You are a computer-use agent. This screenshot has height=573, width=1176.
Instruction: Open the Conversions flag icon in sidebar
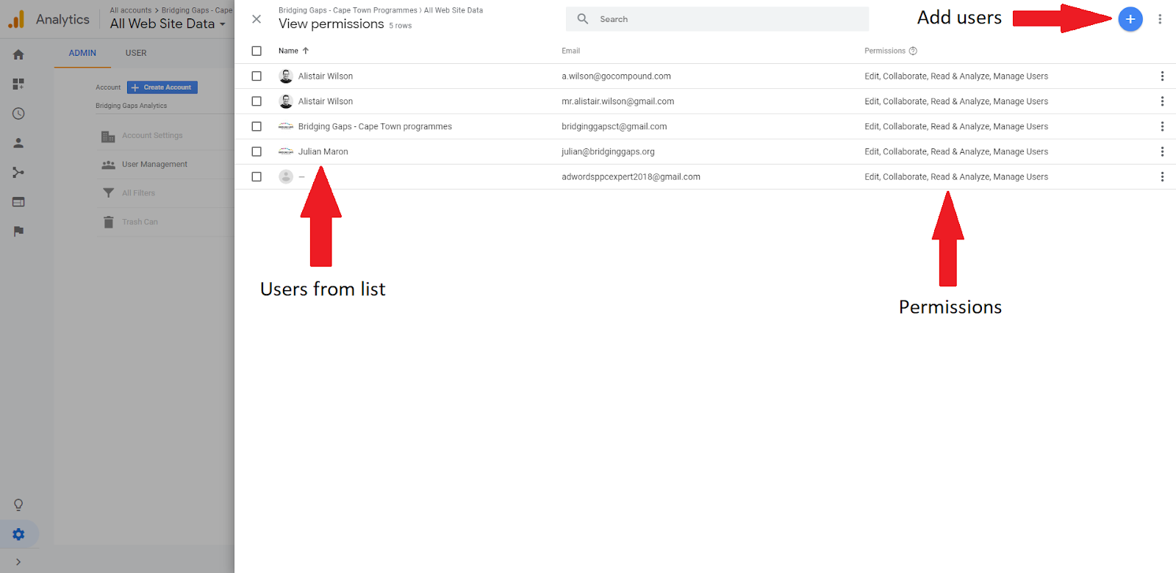point(18,231)
